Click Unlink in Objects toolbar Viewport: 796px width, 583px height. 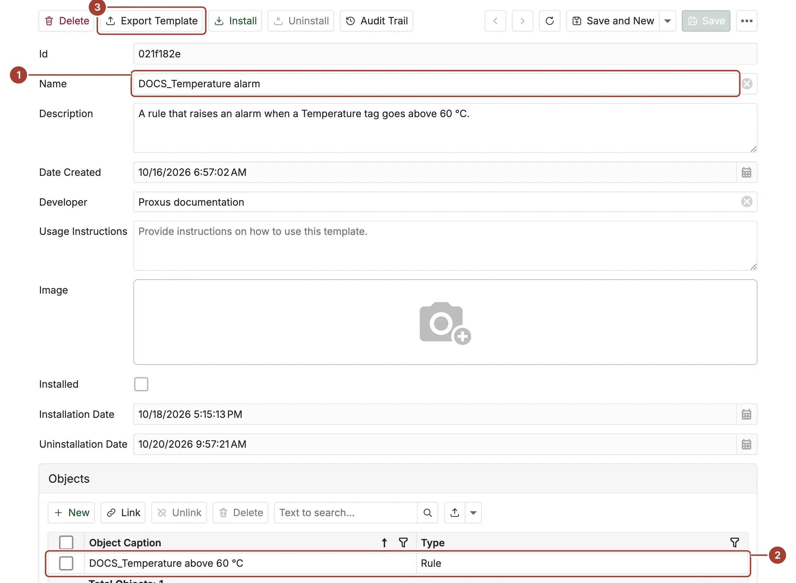179,512
